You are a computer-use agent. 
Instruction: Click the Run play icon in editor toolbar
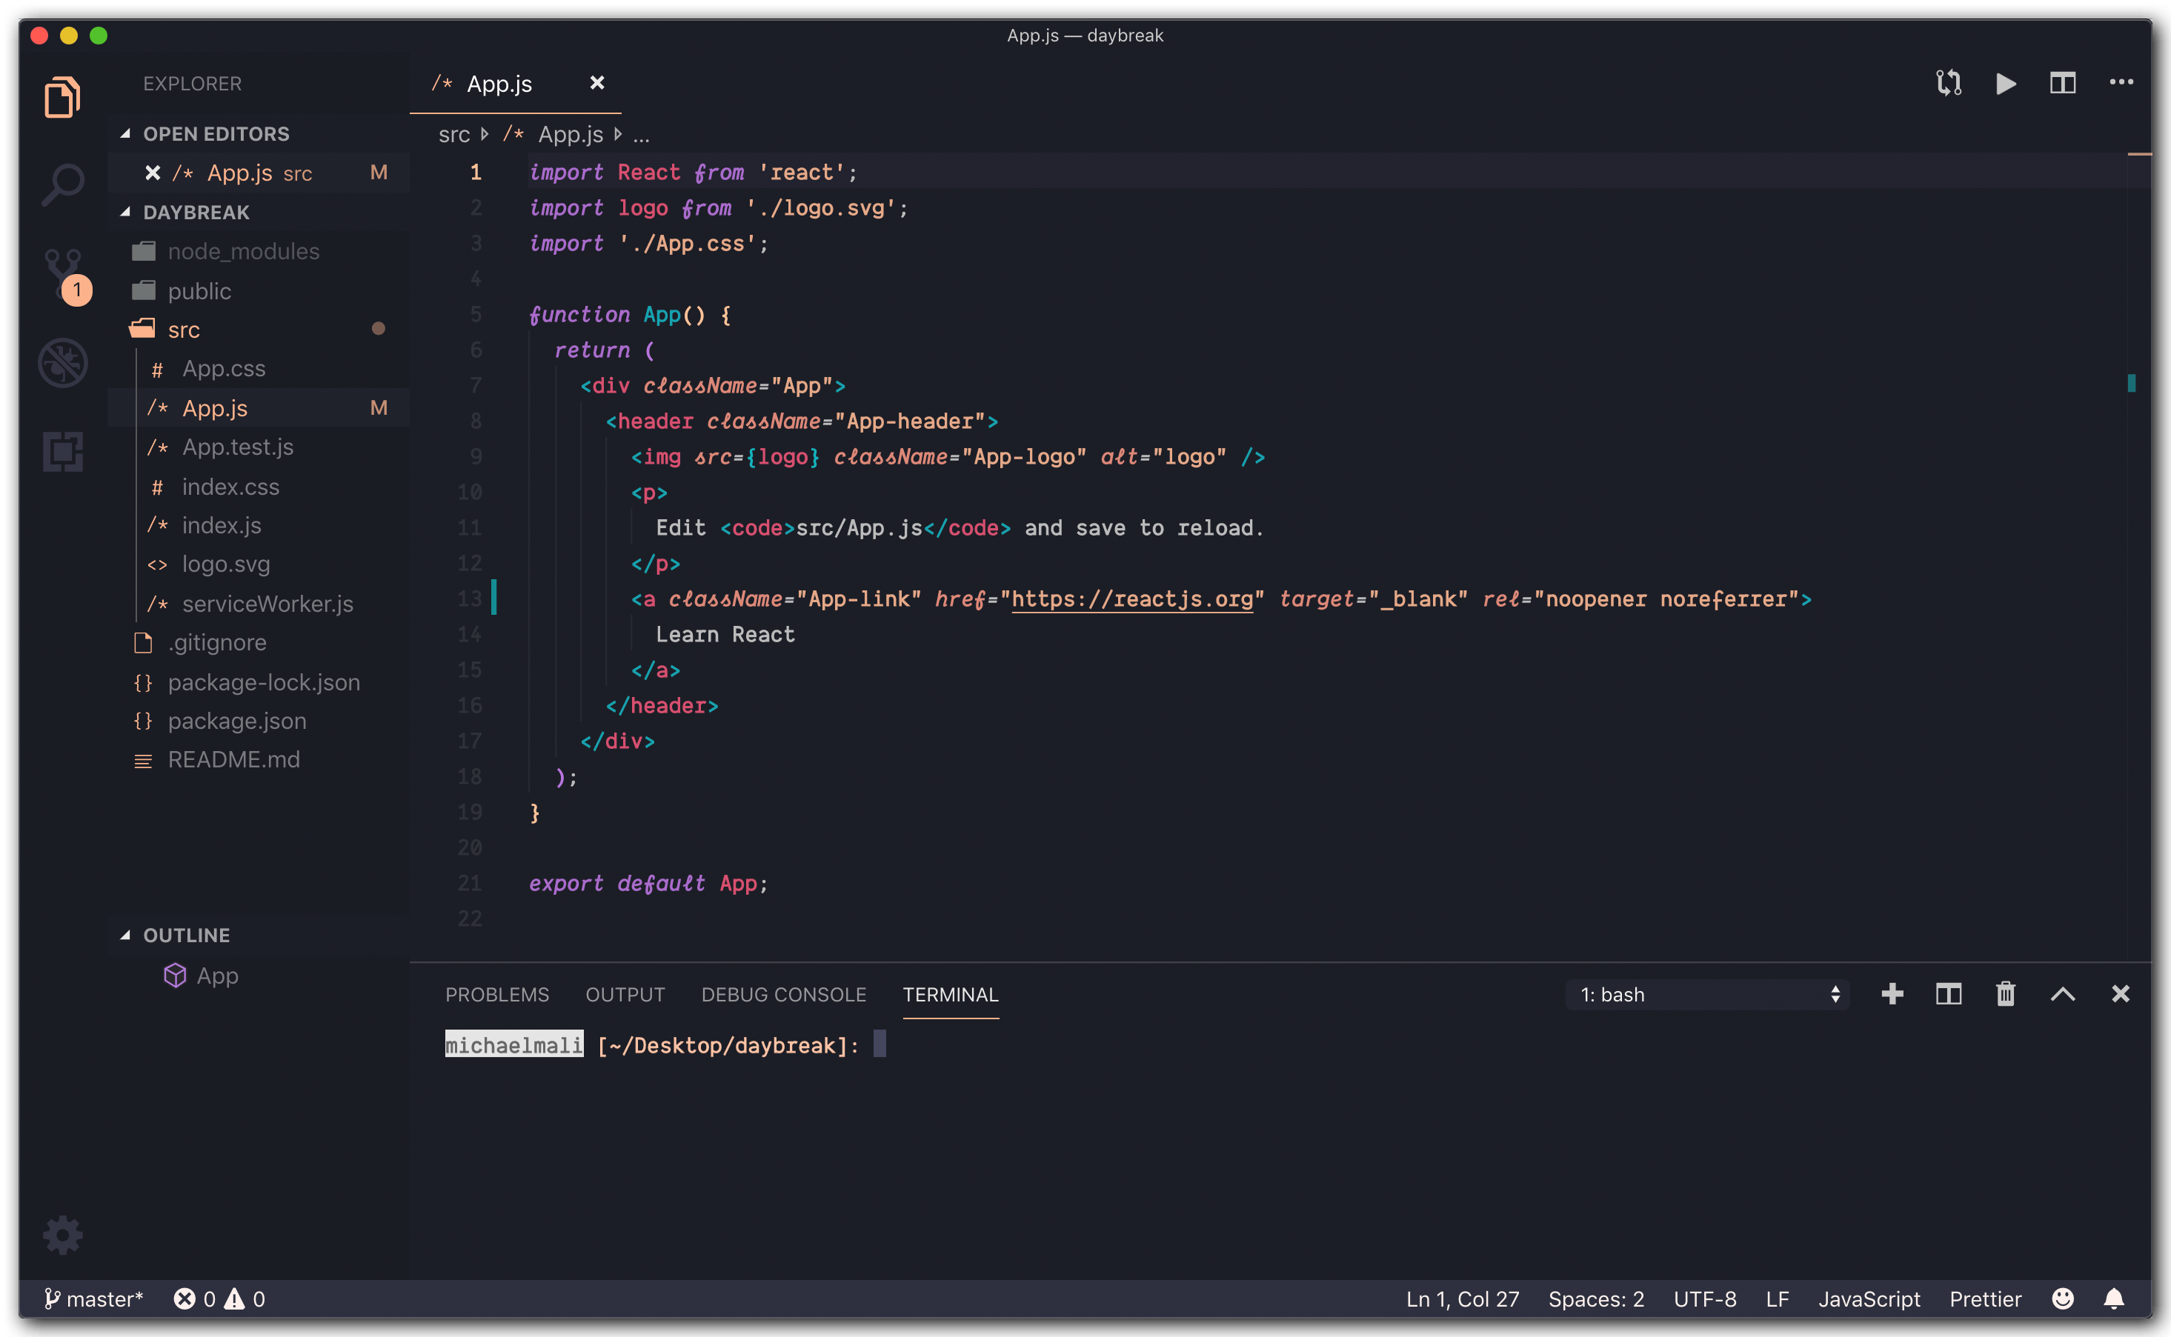(x=2006, y=83)
